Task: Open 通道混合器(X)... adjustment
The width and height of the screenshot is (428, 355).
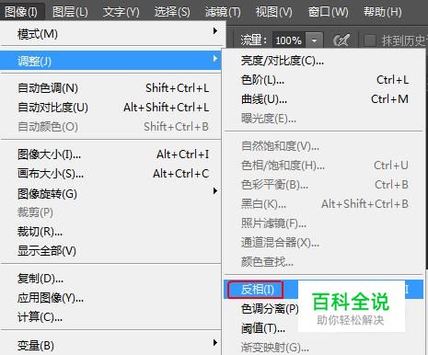Action: pos(323,243)
